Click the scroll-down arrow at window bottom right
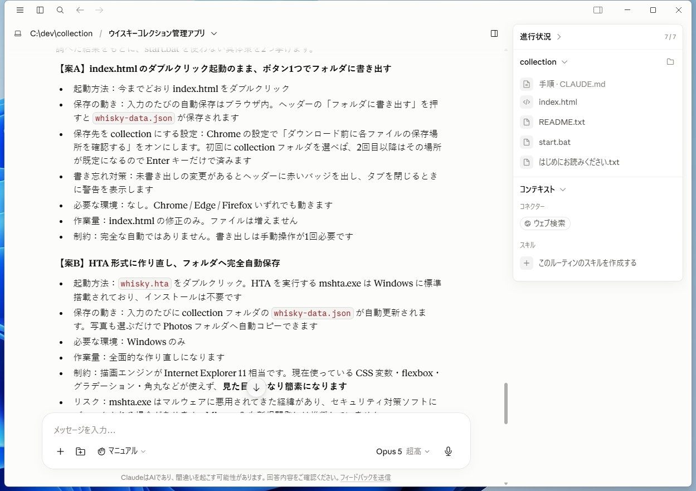The image size is (696, 491). (506, 484)
